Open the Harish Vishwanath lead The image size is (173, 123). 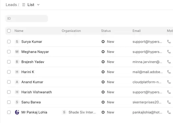click(x=36, y=92)
